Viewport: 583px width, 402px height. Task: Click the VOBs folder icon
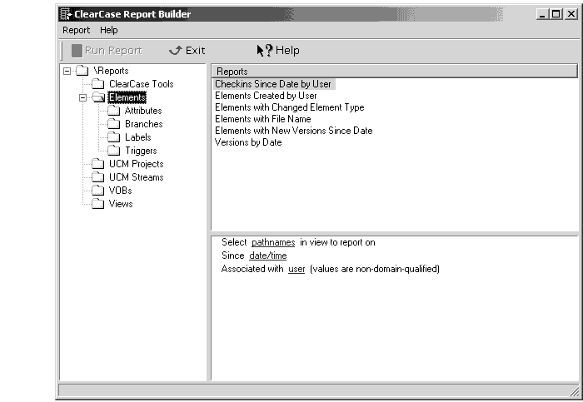tap(97, 191)
